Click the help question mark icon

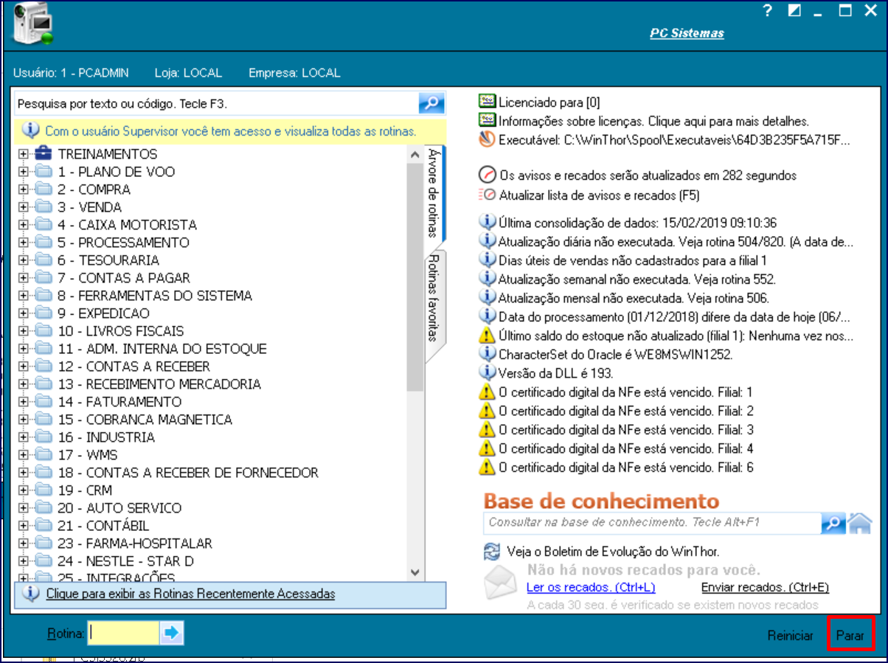pyautogui.click(x=768, y=11)
